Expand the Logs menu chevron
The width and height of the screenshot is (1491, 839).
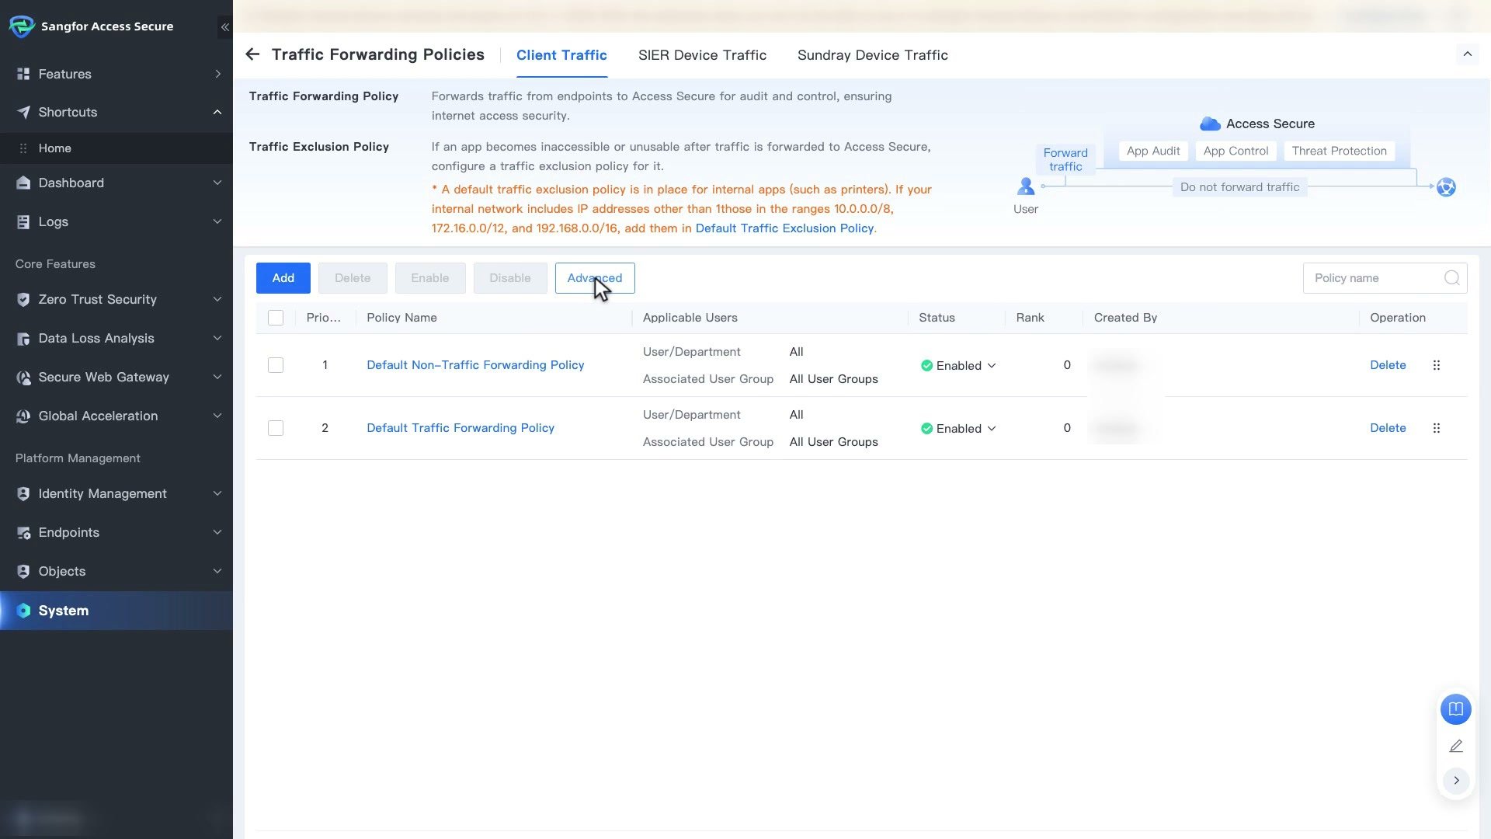point(217,221)
